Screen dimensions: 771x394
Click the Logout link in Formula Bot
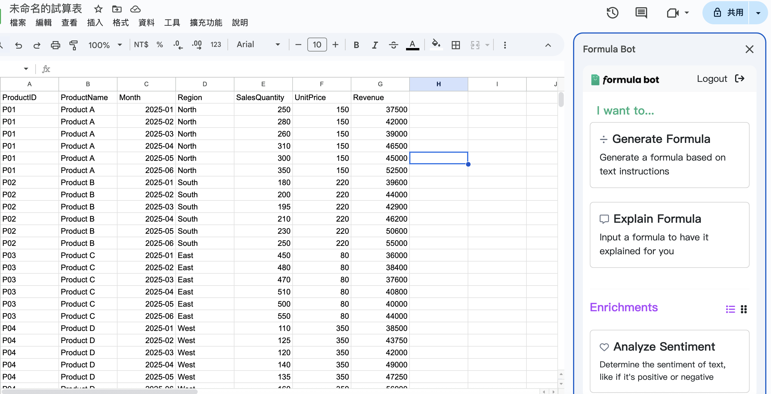pyautogui.click(x=712, y=79)
